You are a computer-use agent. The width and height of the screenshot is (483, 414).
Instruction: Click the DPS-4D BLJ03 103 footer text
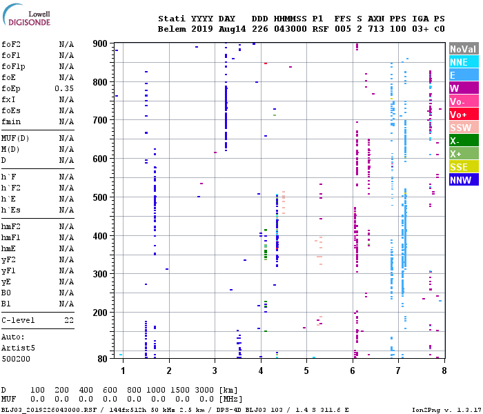click(x=250, y=410)
